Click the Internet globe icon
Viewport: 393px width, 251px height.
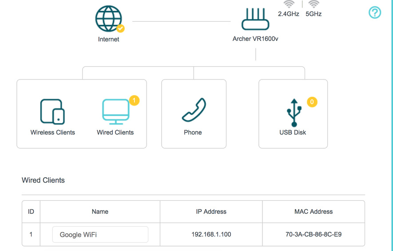[108, 19]
